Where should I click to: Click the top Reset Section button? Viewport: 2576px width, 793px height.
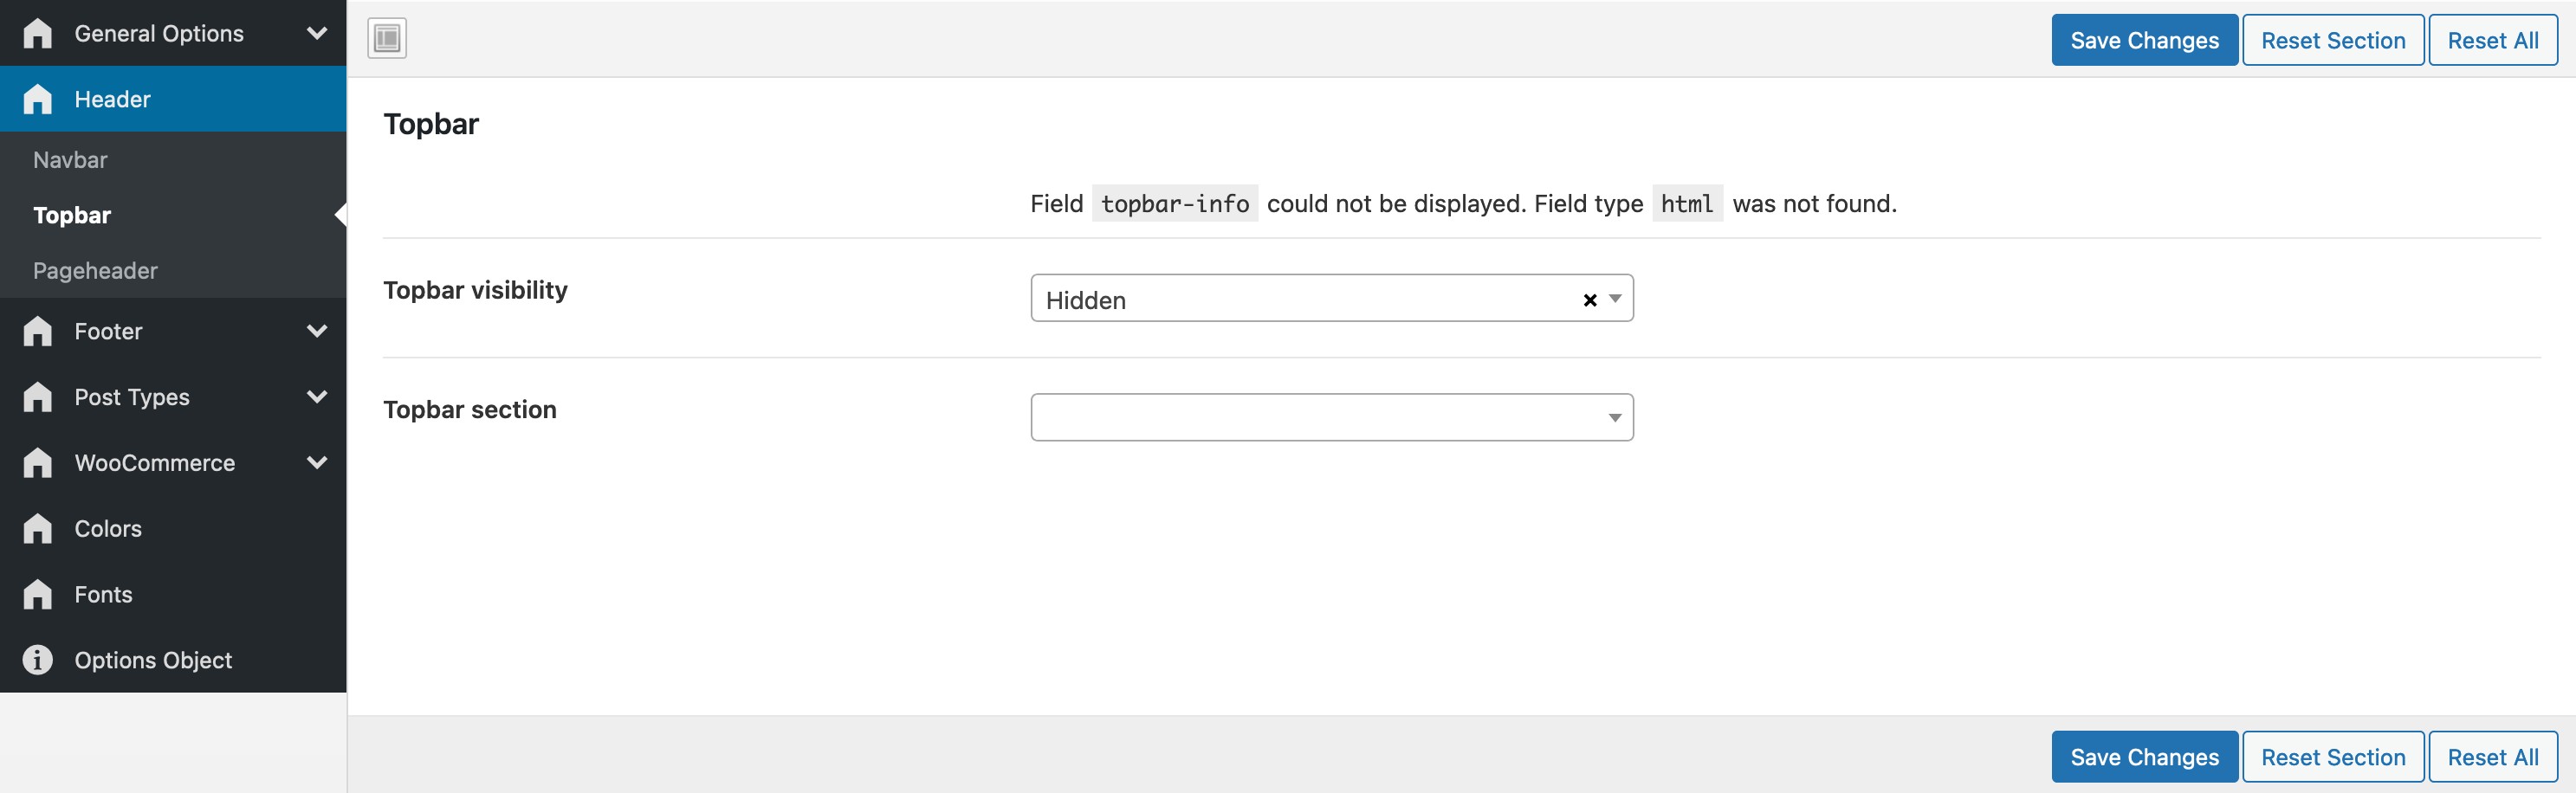click(x=2333, y=40)
